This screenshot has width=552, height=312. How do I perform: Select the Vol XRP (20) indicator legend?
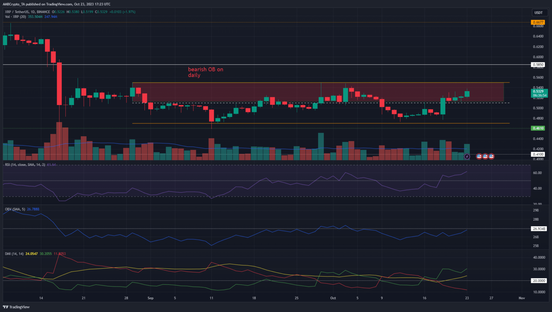click(x=15, y=17)
